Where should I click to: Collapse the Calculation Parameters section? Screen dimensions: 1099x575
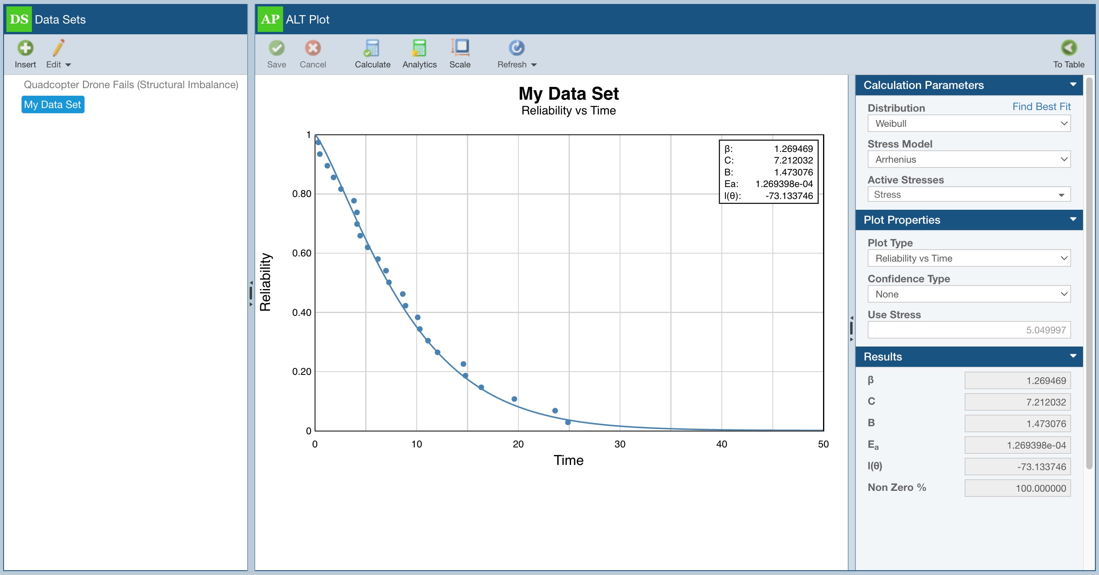coord(1073,85)
